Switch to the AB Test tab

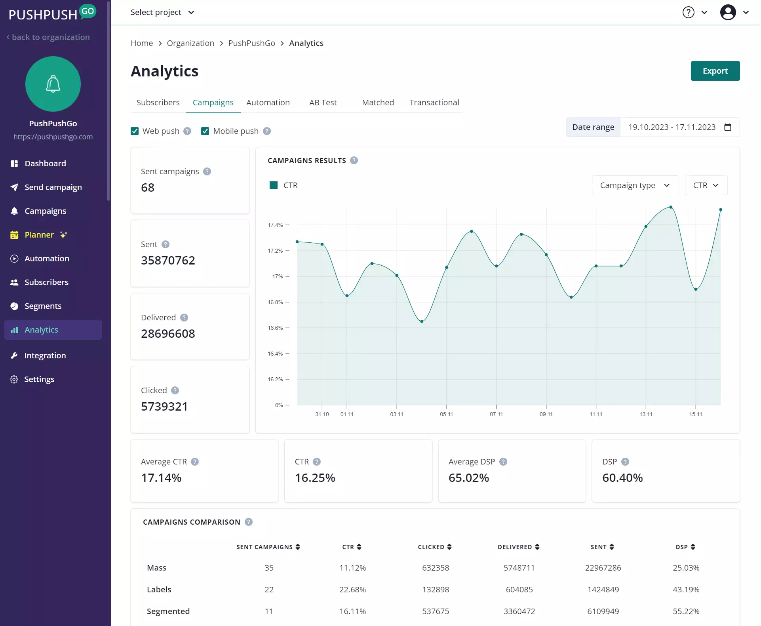323,103
